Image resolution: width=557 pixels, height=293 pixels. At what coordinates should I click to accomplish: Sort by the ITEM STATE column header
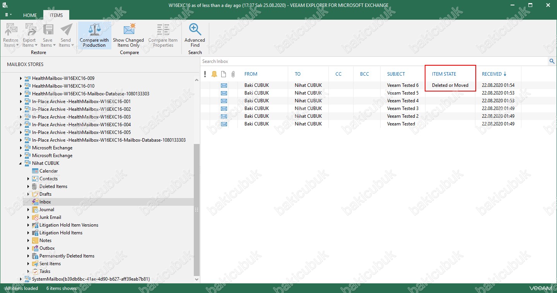click(x=444, y=74)
